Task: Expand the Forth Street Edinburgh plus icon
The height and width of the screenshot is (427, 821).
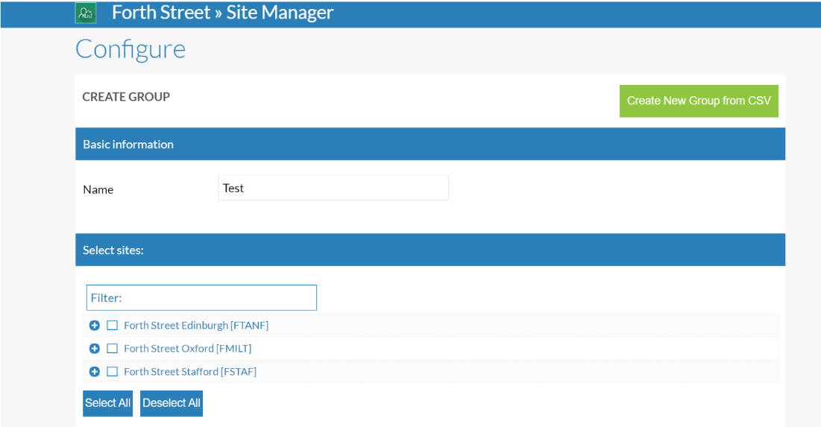Action: pyautogui.click(x=94, y=326)
